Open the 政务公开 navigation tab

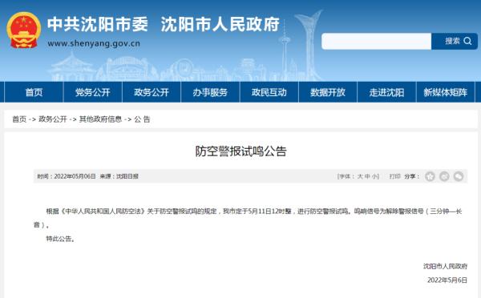coord(152,92)
